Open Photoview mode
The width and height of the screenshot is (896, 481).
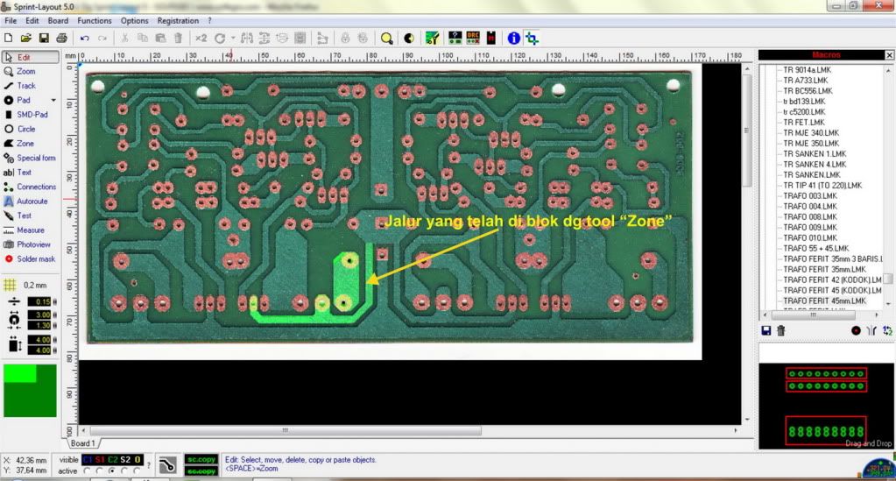click(x=27, y=244)
